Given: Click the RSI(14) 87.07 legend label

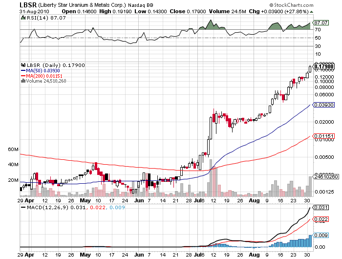Looking at the screenshot, I should coord(46,18).
